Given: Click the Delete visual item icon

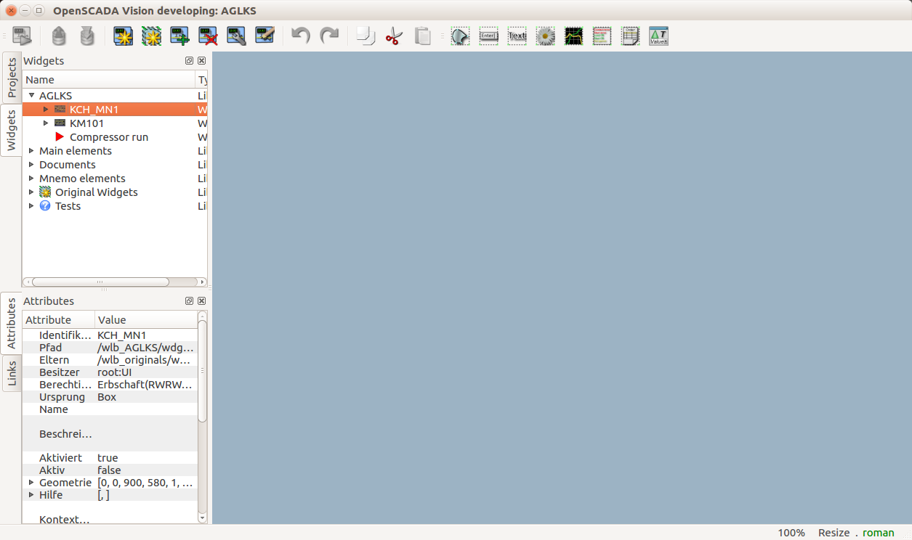Looking at the screenshot, I should (209, 36).
